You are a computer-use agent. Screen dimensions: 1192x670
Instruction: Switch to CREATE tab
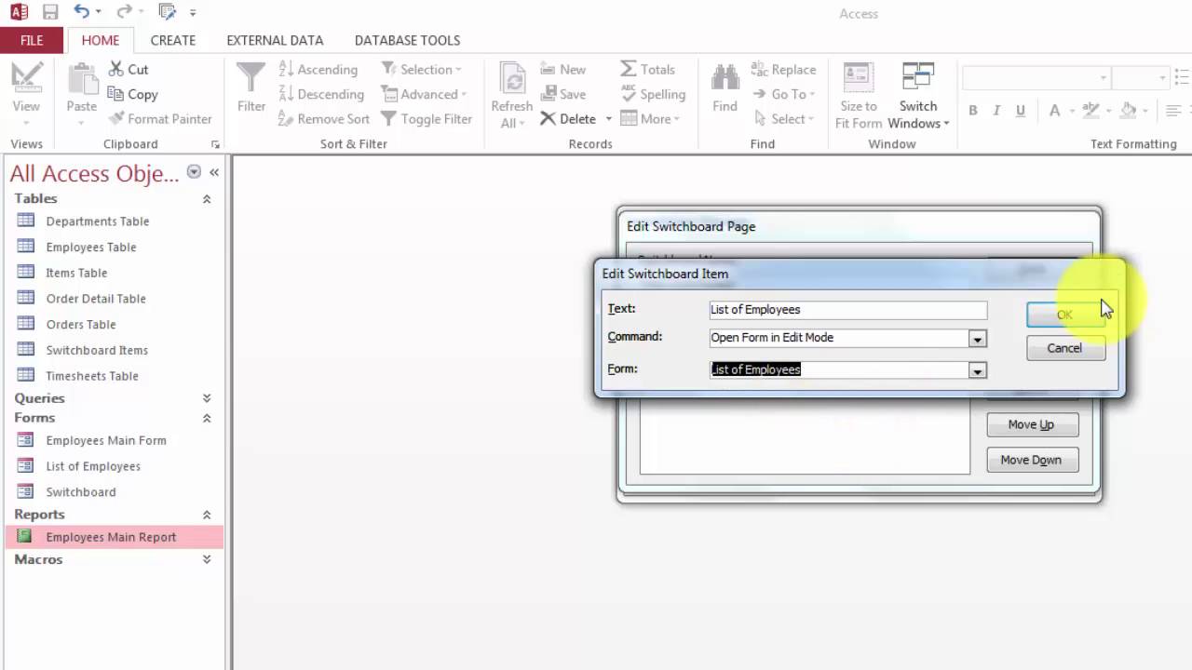click(x=173, y=40)
